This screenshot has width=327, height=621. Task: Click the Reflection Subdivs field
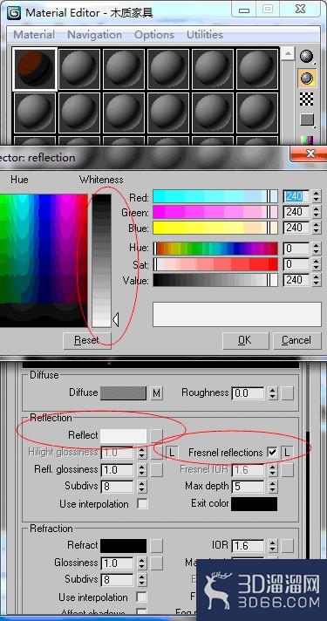tap(118, 487)
